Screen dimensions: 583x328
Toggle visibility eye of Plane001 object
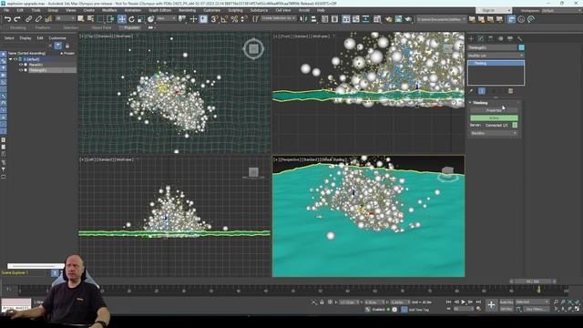(x=21, y=65)
